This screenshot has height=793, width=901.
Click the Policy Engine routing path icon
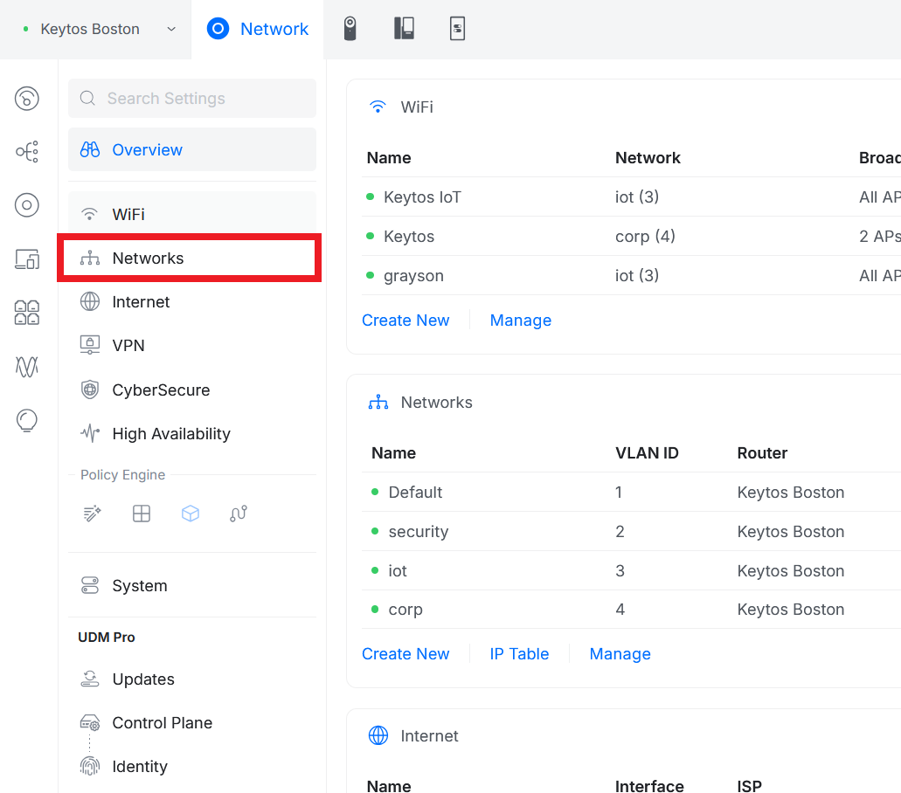[239, 514]
